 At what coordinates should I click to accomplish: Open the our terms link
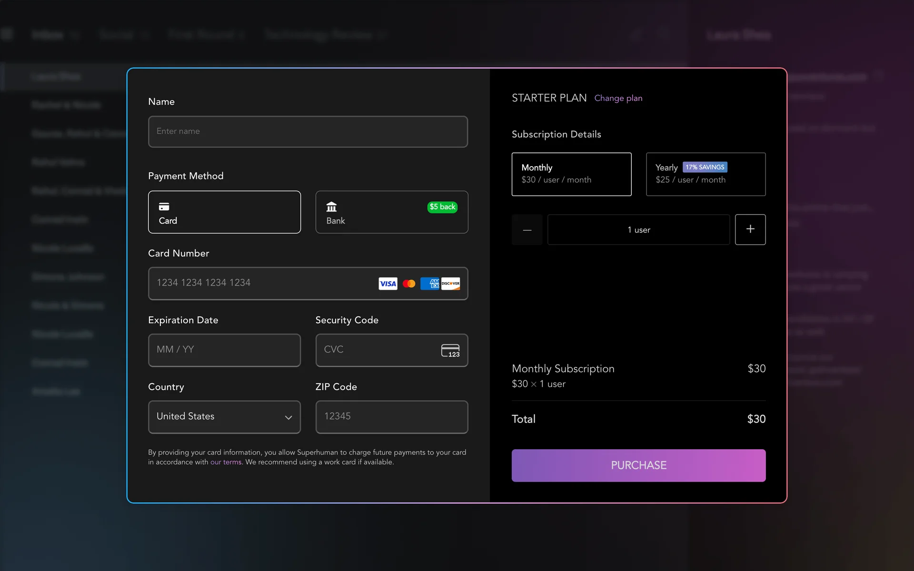[226, 462]
